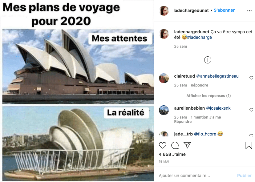Open #ladecharge hashtag link
Image resolution: width=255 pixels, height=182 pixels.
point(200,37)
